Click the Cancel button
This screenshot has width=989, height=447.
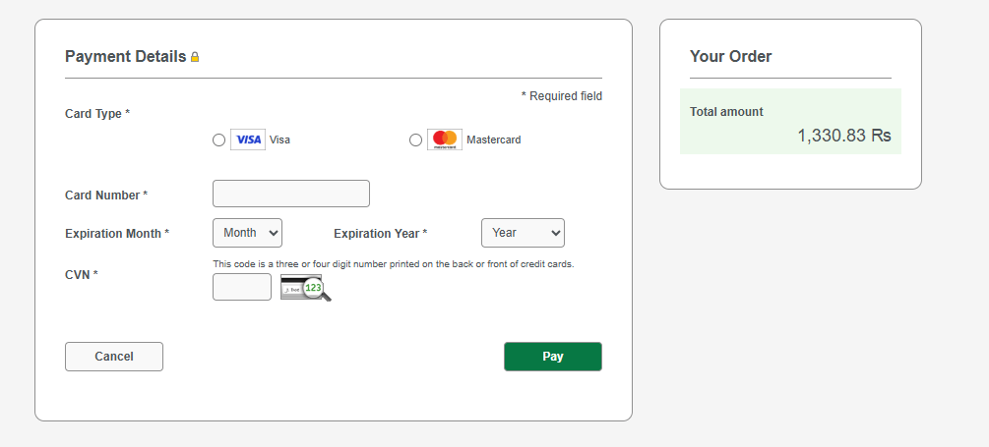tap(114, 357)
